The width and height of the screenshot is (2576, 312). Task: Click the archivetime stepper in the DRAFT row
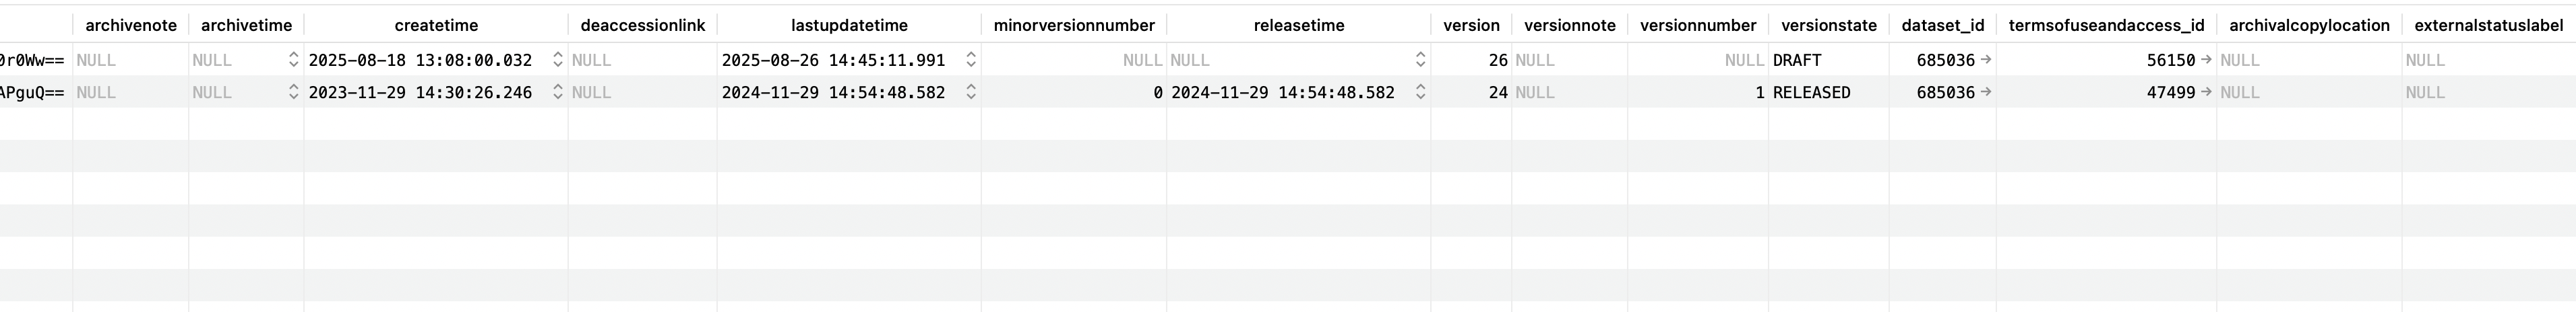click(x=293, y=60)
